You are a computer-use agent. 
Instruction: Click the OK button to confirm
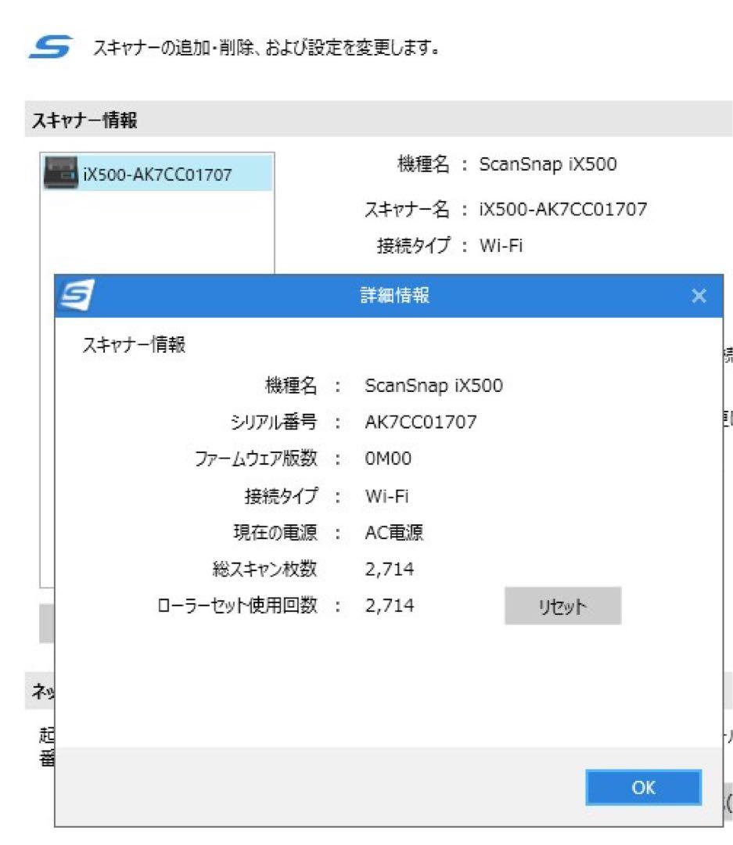pyautogui.click(x=643, y=788)
